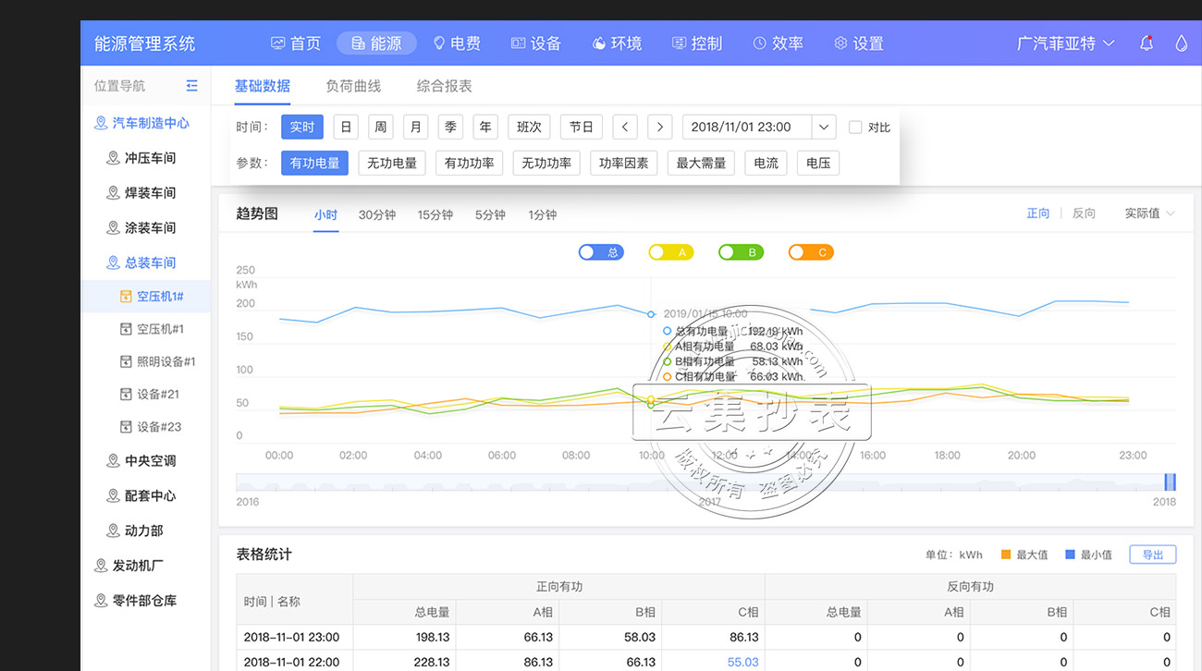
Task: Select the 班次 time button
Action: (529, 127)
